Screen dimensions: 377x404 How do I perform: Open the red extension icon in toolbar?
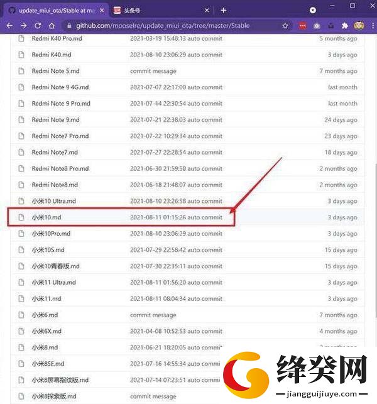click(x=302, y=26)
